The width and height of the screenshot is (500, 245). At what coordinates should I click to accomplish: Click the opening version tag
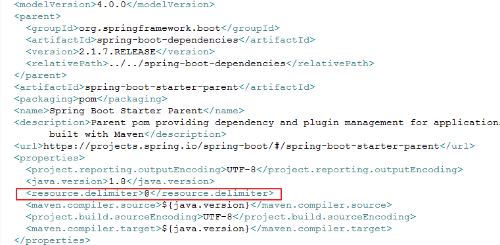pos(53,52)
